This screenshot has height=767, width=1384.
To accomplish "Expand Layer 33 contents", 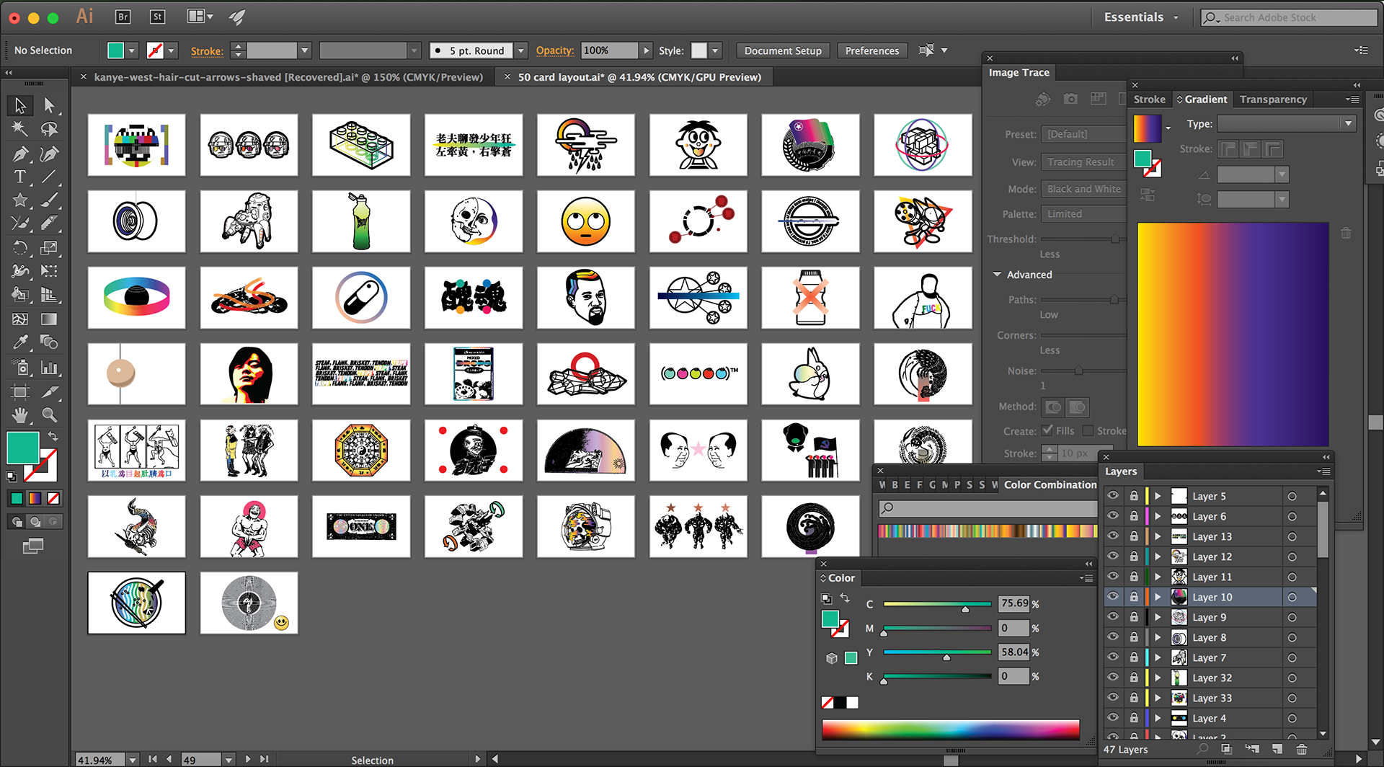I will [x=1158, y=698].
